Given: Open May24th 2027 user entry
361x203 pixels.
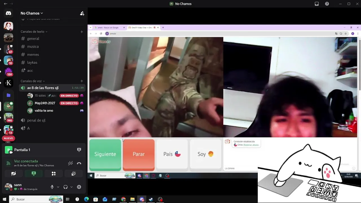Looking at the screenshot, I should pos(56,103).
